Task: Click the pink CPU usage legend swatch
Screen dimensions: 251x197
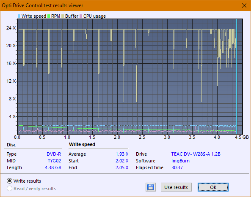Action: pos(81,16)
